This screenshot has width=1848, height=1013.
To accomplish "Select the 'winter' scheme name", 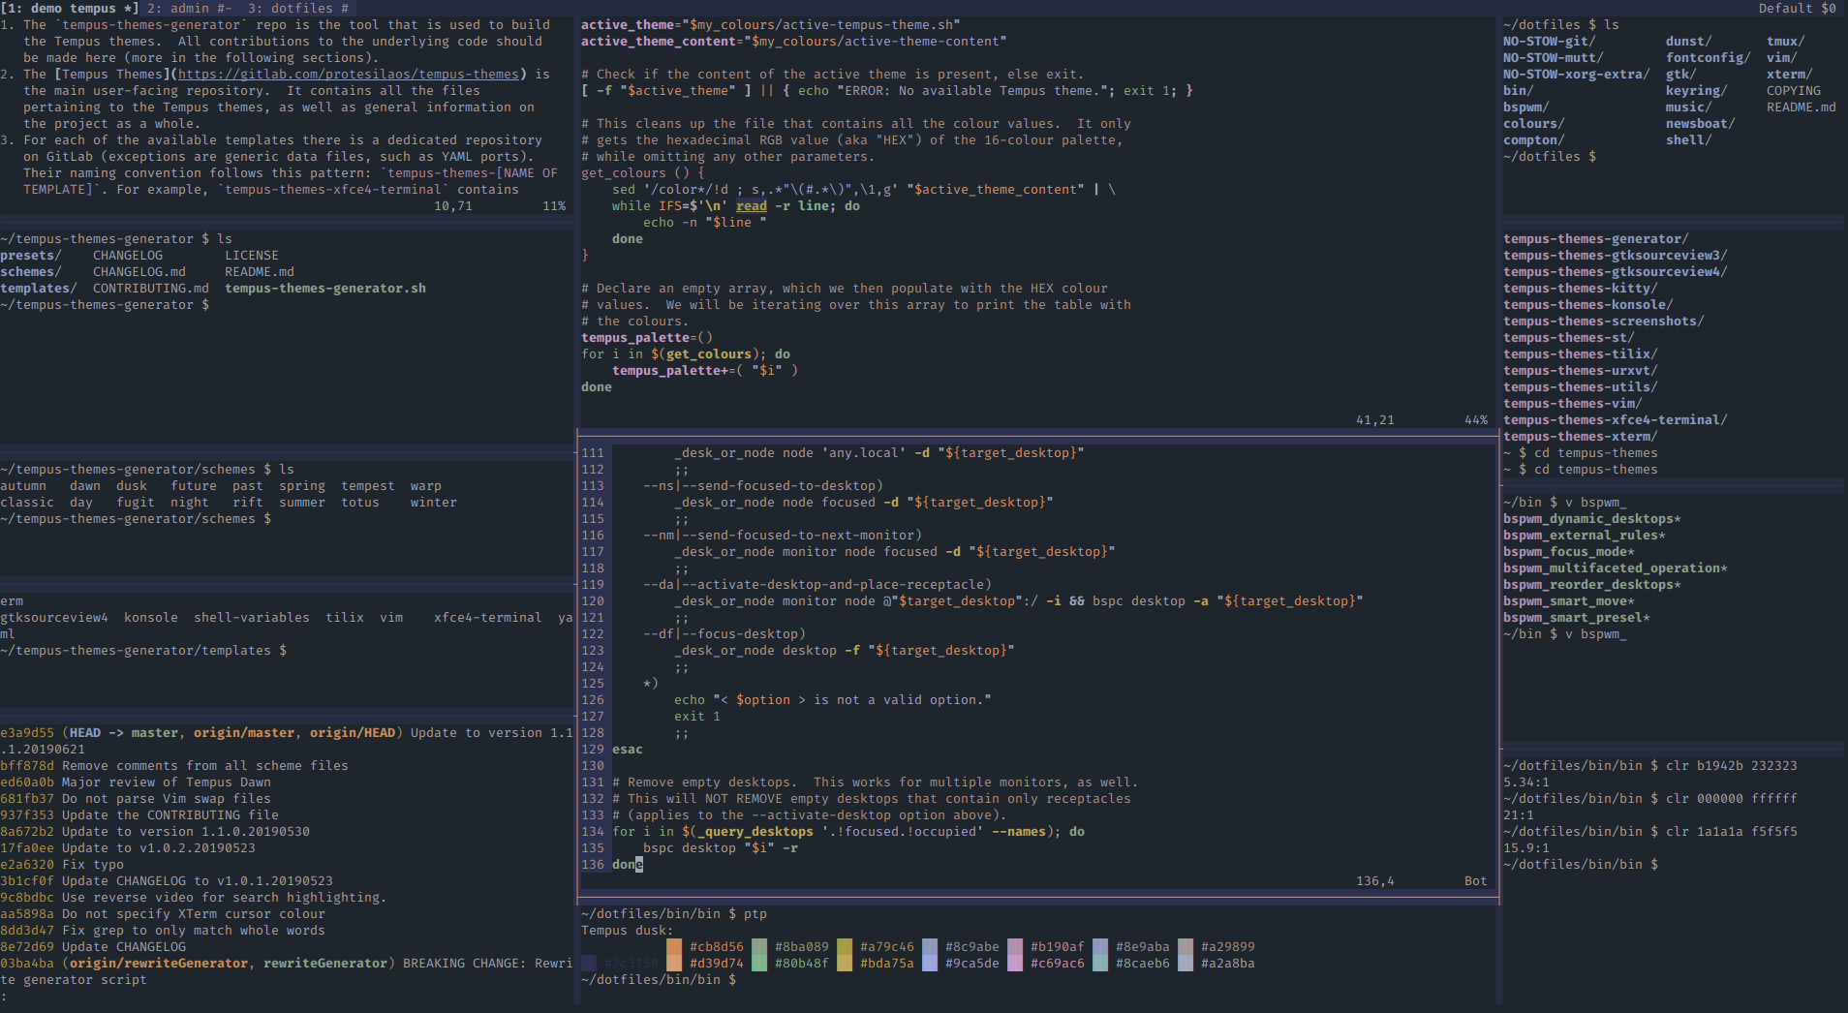I will 434,502.
